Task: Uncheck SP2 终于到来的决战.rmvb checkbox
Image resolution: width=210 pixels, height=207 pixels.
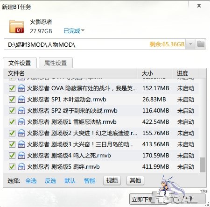Action: pos(12,111)
